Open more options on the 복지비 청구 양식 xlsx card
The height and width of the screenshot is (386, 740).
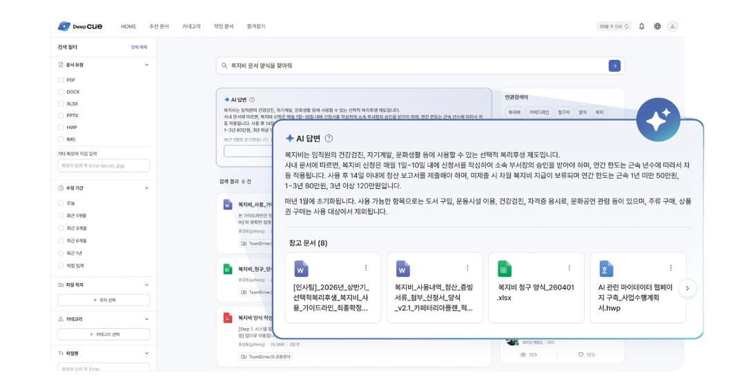[569, 267]
